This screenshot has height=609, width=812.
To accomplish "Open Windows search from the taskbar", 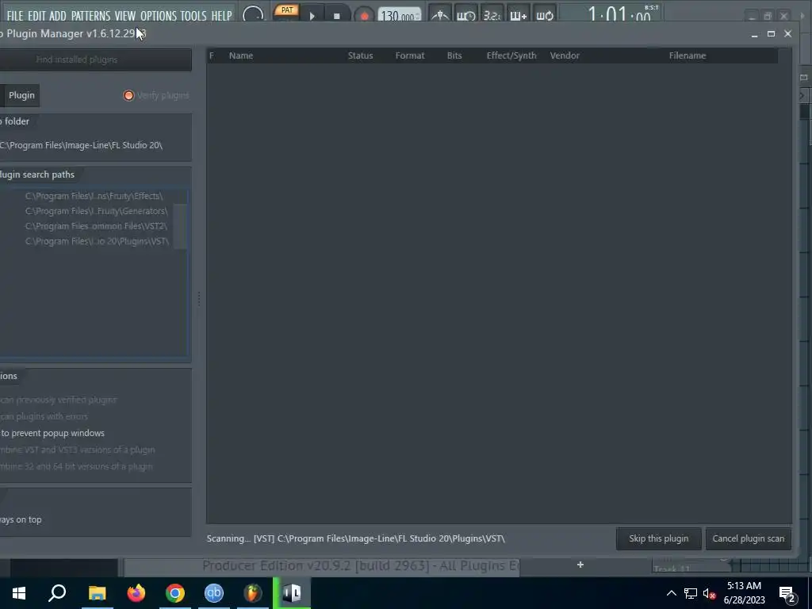I will coord(57,593).
